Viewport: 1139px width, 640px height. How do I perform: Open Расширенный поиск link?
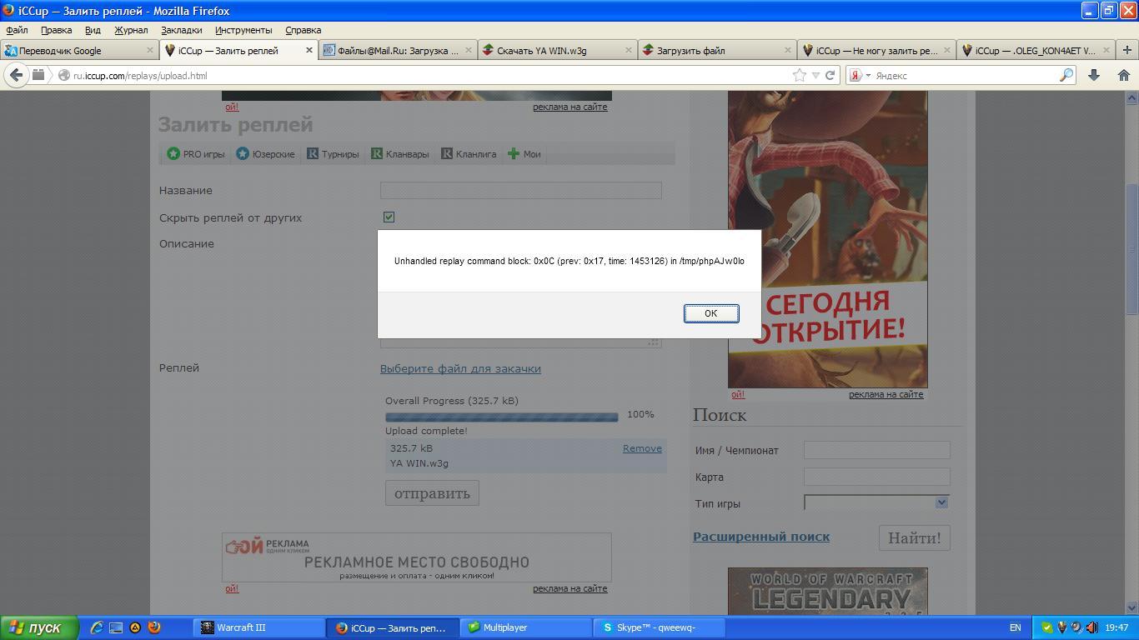coord(761,537)
